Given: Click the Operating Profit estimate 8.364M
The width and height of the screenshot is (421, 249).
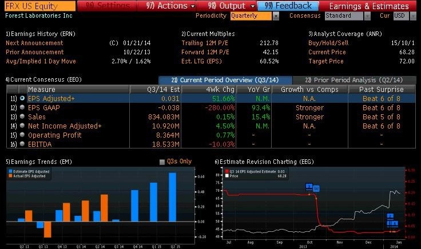Looking at the screenshot, I should click(168, 135).
